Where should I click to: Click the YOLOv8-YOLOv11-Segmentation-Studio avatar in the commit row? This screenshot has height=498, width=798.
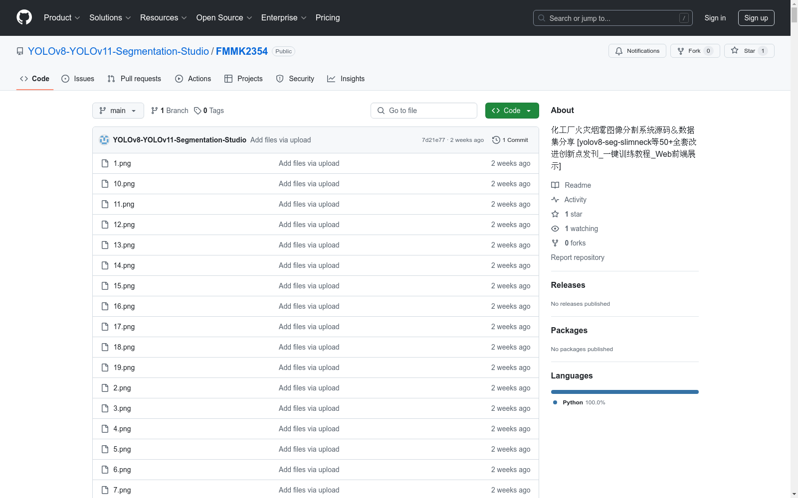pos(104,140)
